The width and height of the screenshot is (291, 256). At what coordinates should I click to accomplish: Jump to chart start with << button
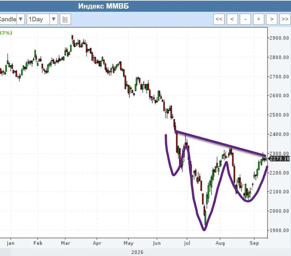(x=219, y=19)
